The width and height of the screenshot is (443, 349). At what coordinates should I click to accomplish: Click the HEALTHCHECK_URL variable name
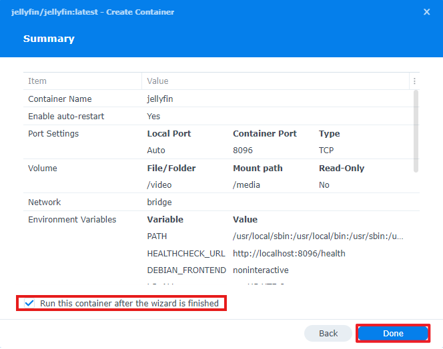pos(186,254)
